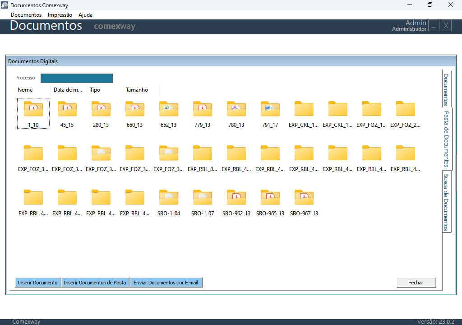
Task: Click the 652_13 folder with spreadsheet
Action: pos(169,114)
